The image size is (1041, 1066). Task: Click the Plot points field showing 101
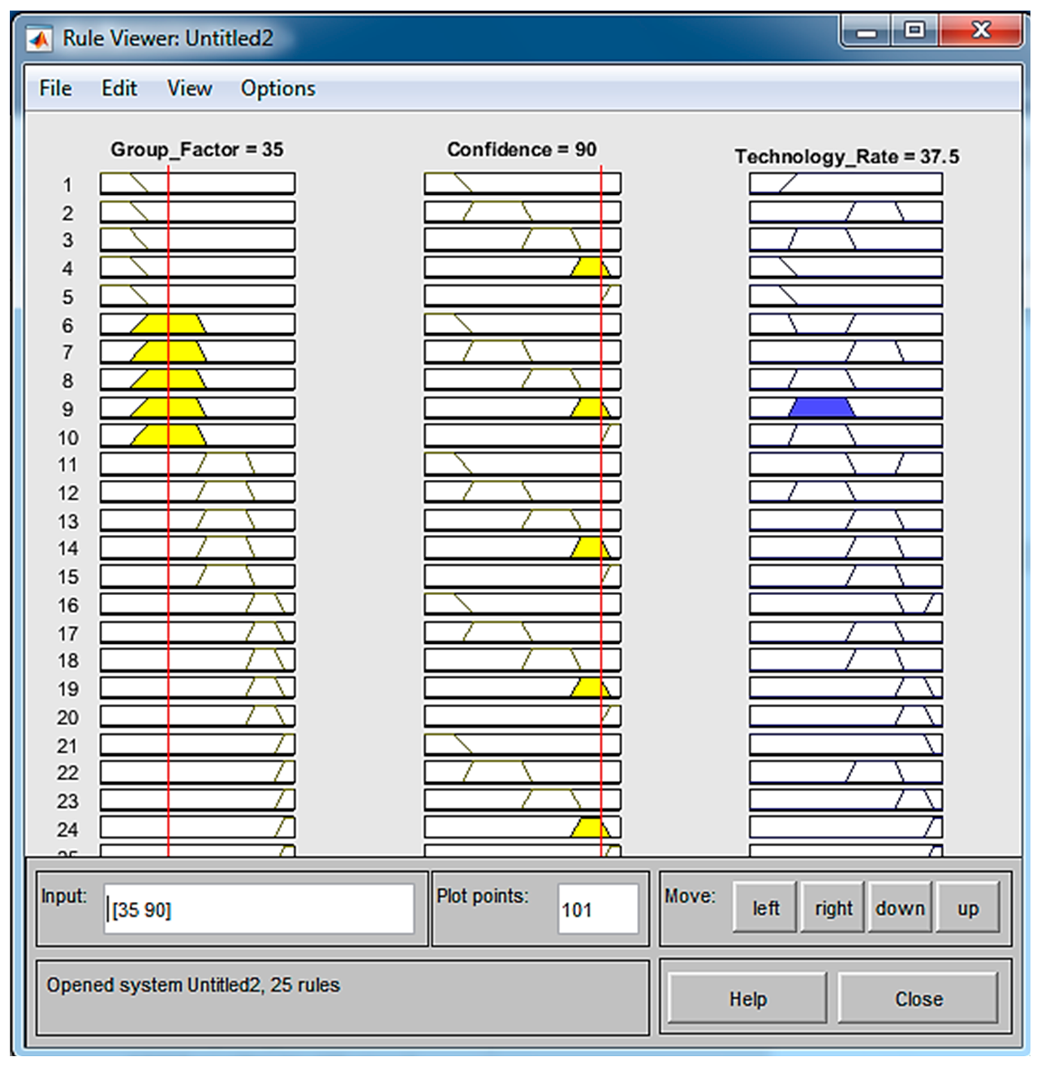(597, 909)
